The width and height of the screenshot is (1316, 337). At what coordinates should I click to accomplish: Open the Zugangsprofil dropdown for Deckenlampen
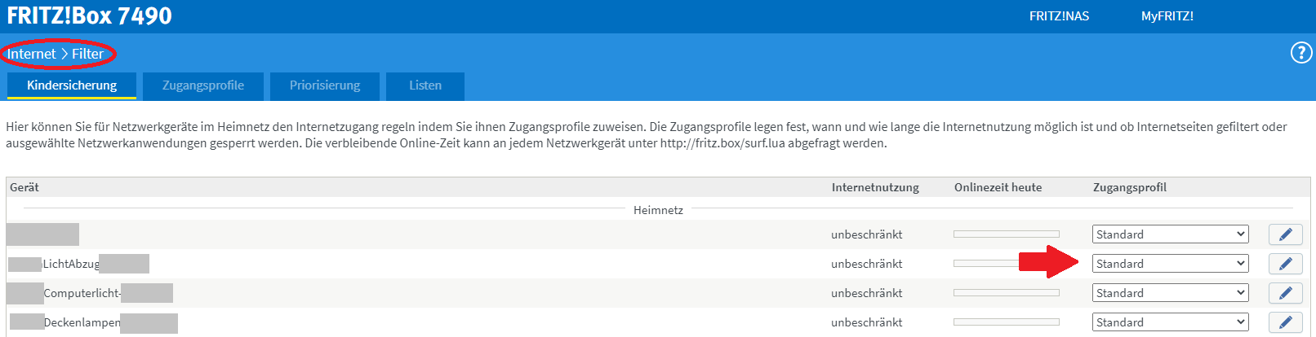point(1171,322)
